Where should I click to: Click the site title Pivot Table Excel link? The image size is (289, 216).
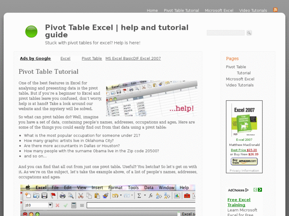click(116, 31)
